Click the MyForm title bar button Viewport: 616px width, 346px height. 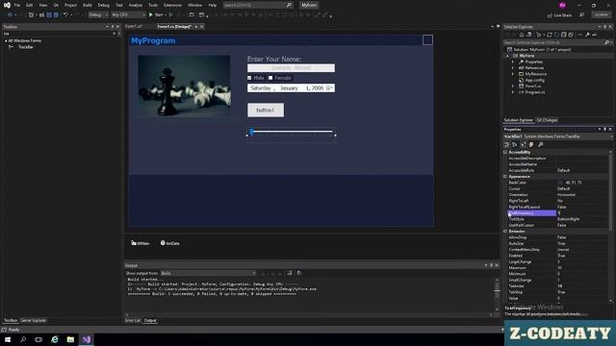tap(309, 5)
